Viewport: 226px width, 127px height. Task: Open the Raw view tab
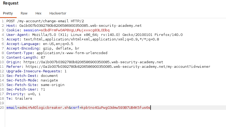click(24, 13)
